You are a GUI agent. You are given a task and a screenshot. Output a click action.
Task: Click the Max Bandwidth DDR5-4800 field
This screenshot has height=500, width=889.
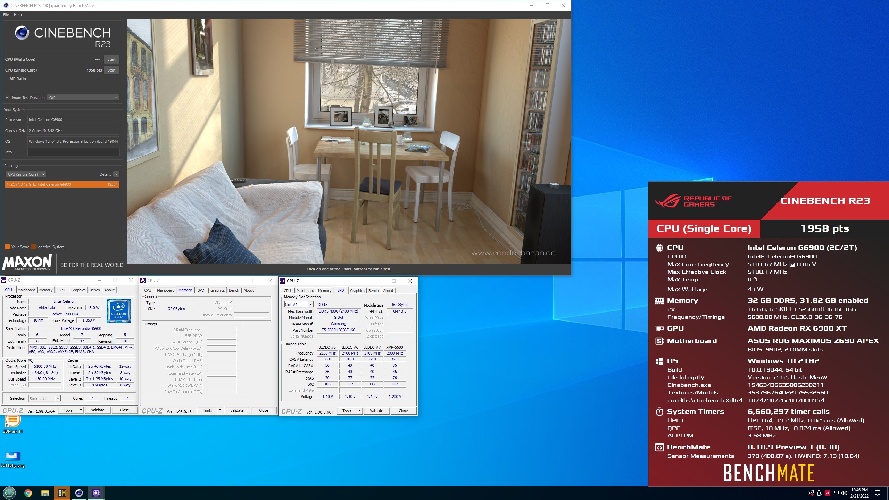[339, 311]
